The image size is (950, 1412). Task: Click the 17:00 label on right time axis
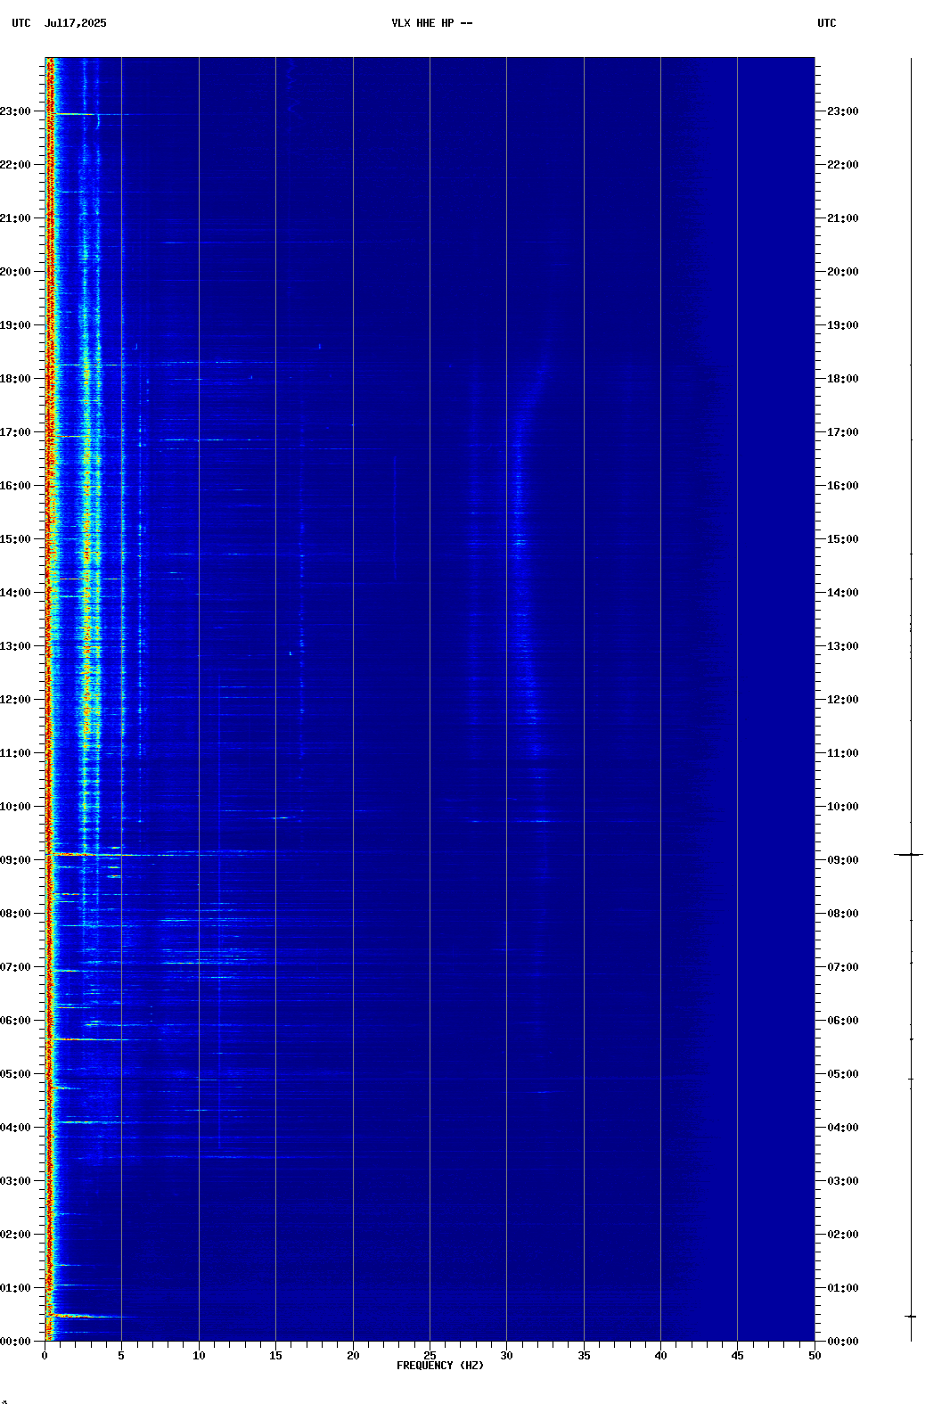pos(843,432)
